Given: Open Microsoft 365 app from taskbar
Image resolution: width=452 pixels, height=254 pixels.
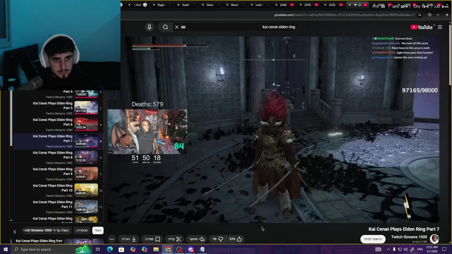Looking at the screenshot, I should tap(144, 249).
